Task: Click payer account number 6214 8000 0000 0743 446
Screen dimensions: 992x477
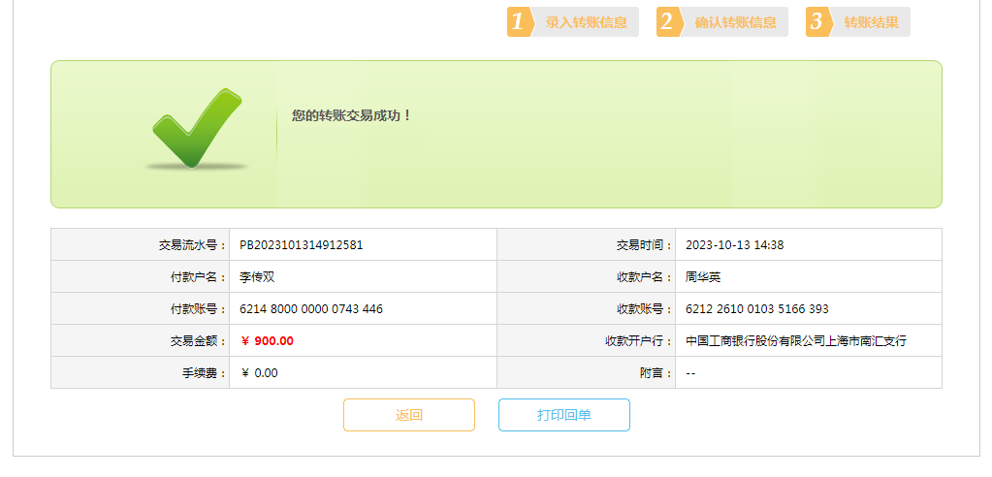Action: (311, 309)
